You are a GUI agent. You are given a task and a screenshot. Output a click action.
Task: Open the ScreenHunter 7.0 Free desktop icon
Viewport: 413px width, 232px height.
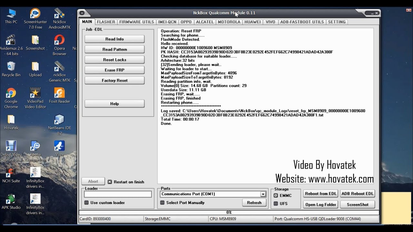tap(35, 19)
